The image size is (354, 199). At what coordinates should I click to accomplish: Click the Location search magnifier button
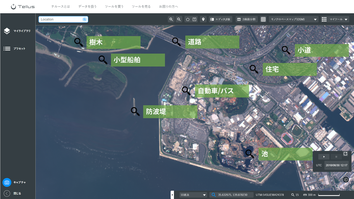click(85, 19)
